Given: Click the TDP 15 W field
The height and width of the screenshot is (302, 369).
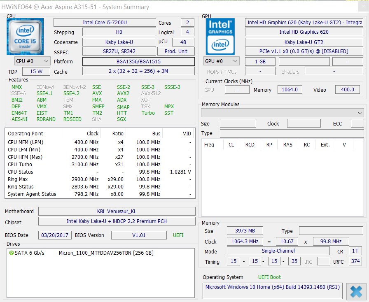Looking at the screenshot, I should point(36,72).
